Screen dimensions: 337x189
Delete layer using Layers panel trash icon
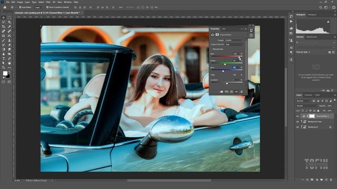[331, 180]
